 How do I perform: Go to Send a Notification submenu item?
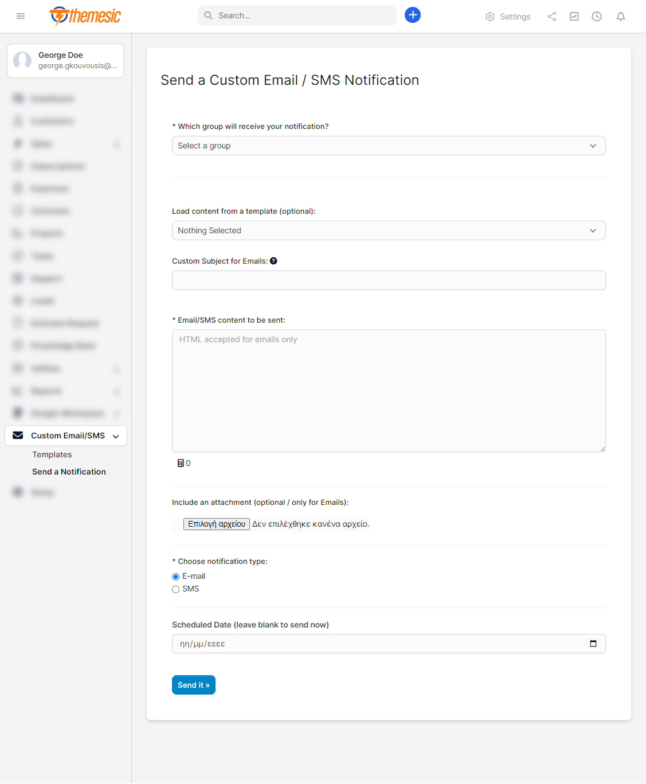[69, 472]
